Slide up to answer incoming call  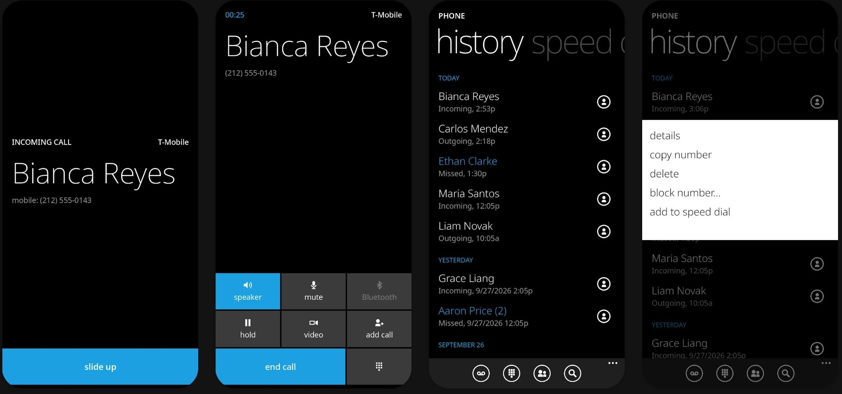100,367
